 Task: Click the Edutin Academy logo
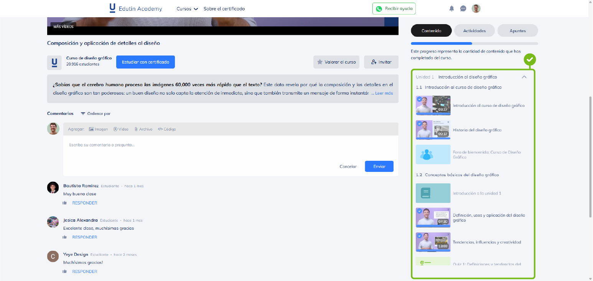click(x=136, y=8)
